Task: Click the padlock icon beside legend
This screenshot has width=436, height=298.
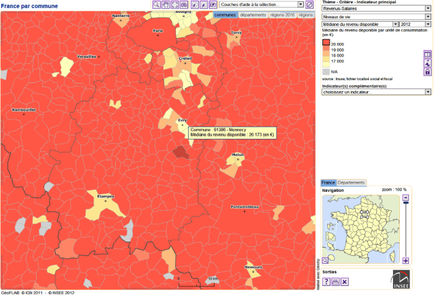Action: 427,72
